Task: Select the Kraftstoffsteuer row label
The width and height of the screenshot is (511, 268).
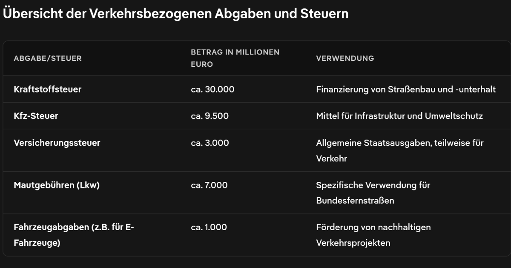Action: [48, 89]
